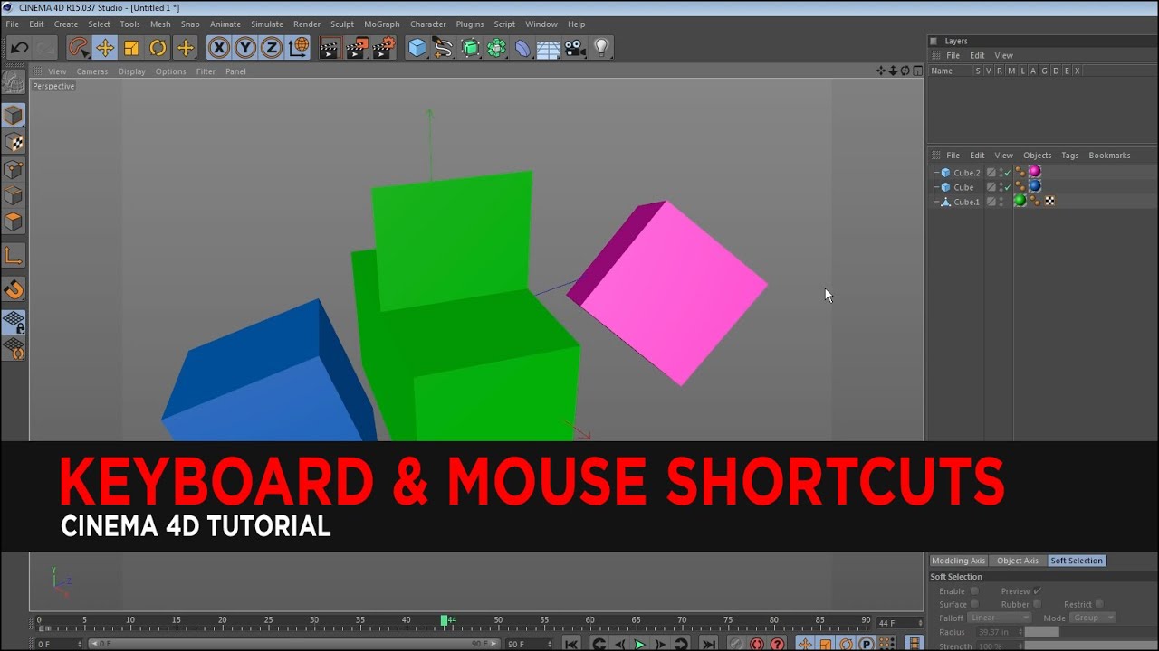
Task: Jump to the start of animation
Action: (x=571, y=644)
